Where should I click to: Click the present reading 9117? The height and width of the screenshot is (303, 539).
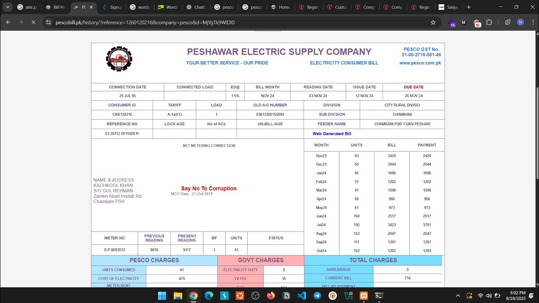pos(187,250)
